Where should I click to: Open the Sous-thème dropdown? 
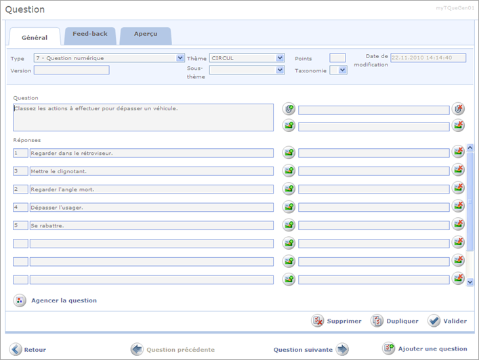click(x=280, y=70)
